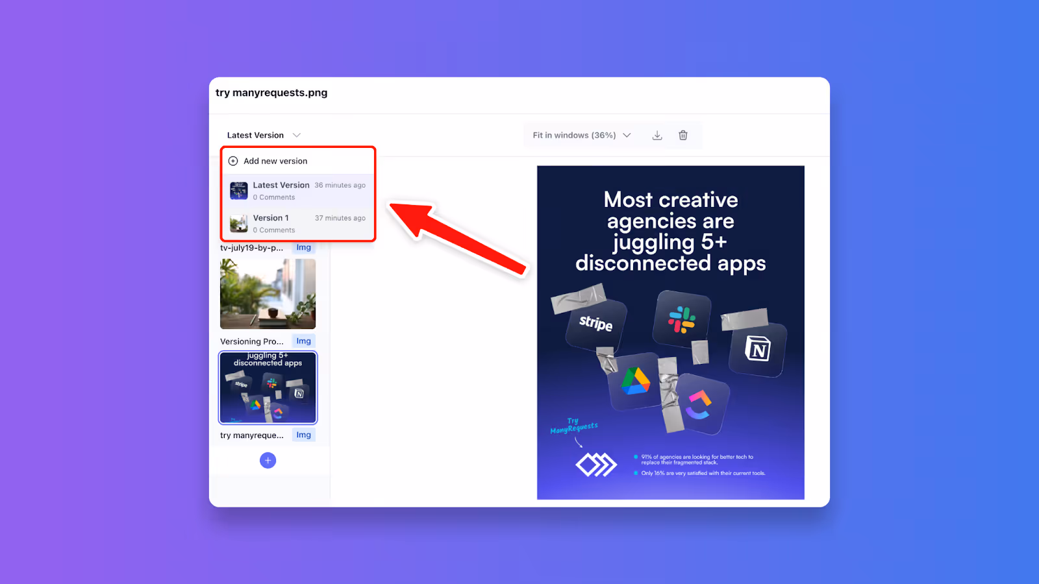Select Add new version in the menu

click(298, 161)
